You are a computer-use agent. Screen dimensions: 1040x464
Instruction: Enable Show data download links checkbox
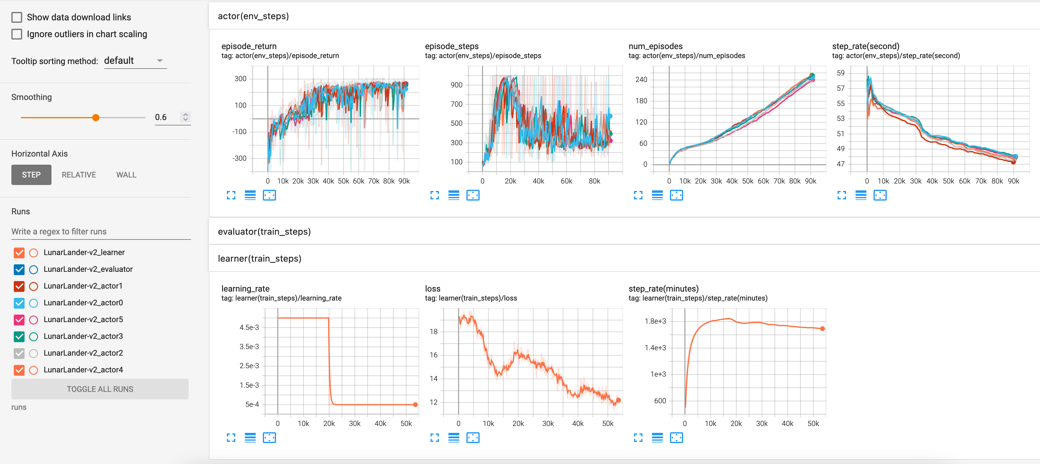pos(17,17)
